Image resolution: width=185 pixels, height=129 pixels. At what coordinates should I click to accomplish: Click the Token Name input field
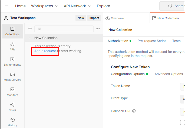pos(183,87)
